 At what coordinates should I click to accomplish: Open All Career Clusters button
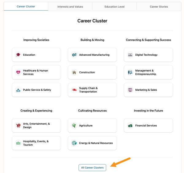pyautogui.click(x=92, y=167)
